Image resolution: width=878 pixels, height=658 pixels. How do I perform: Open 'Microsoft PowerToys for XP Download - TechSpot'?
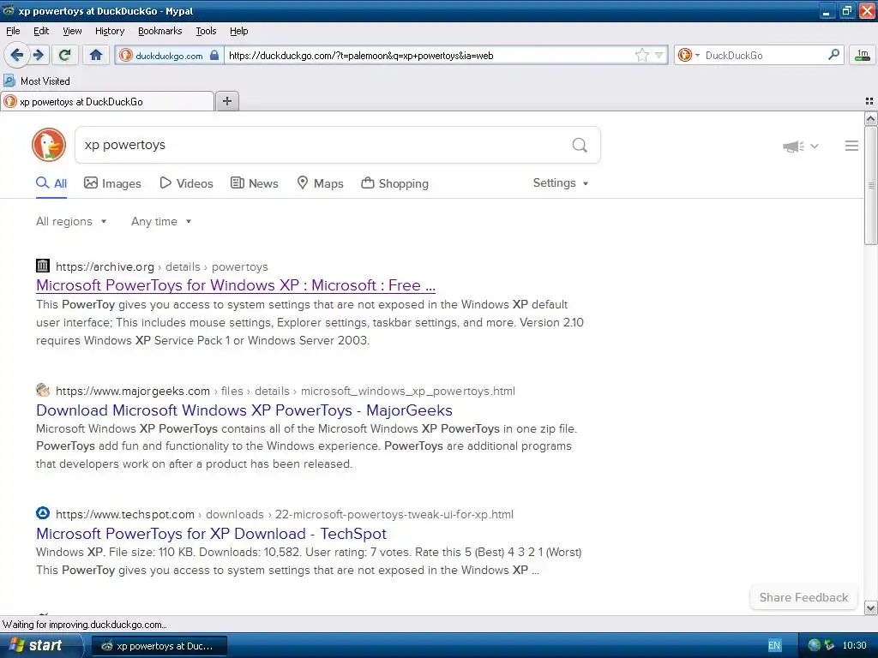coord(211,533)
